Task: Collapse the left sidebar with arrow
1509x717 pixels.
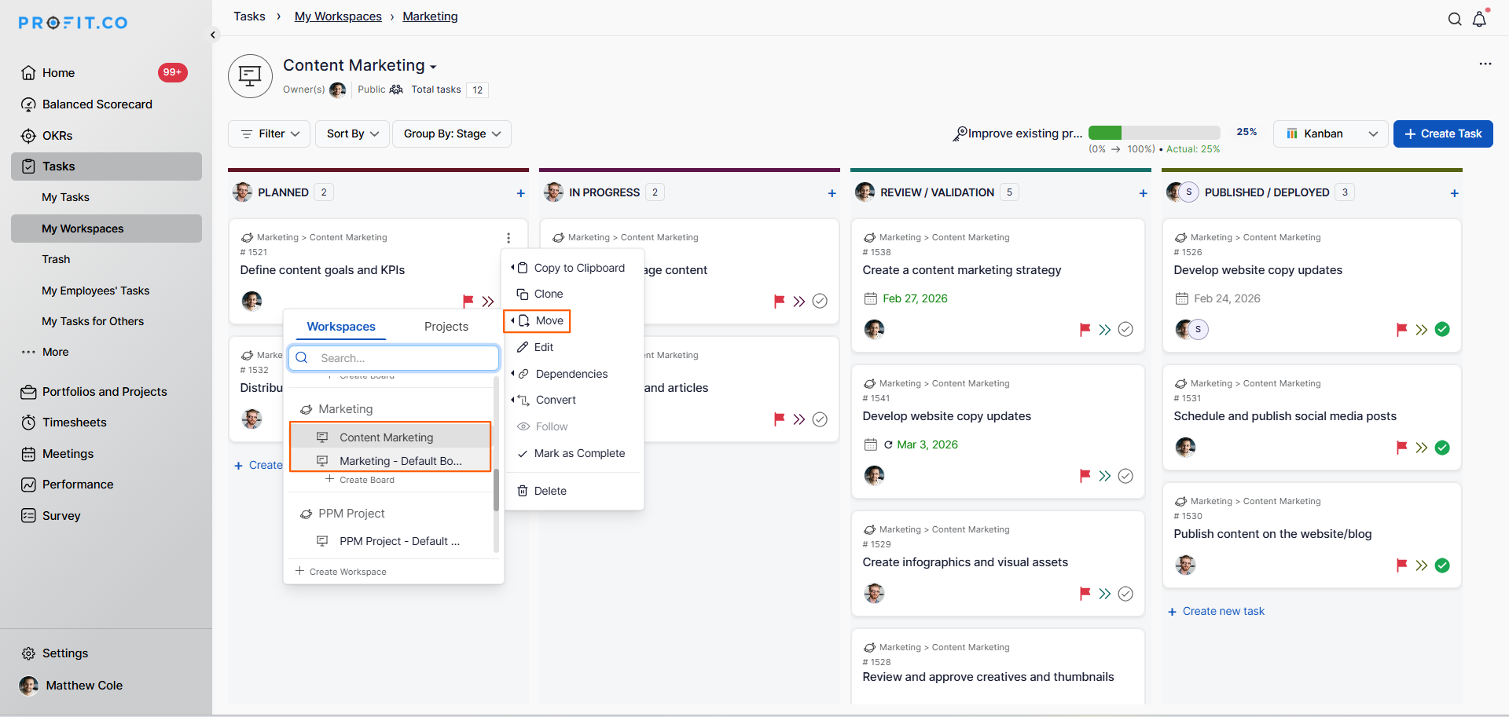Action: coord(213,35)
